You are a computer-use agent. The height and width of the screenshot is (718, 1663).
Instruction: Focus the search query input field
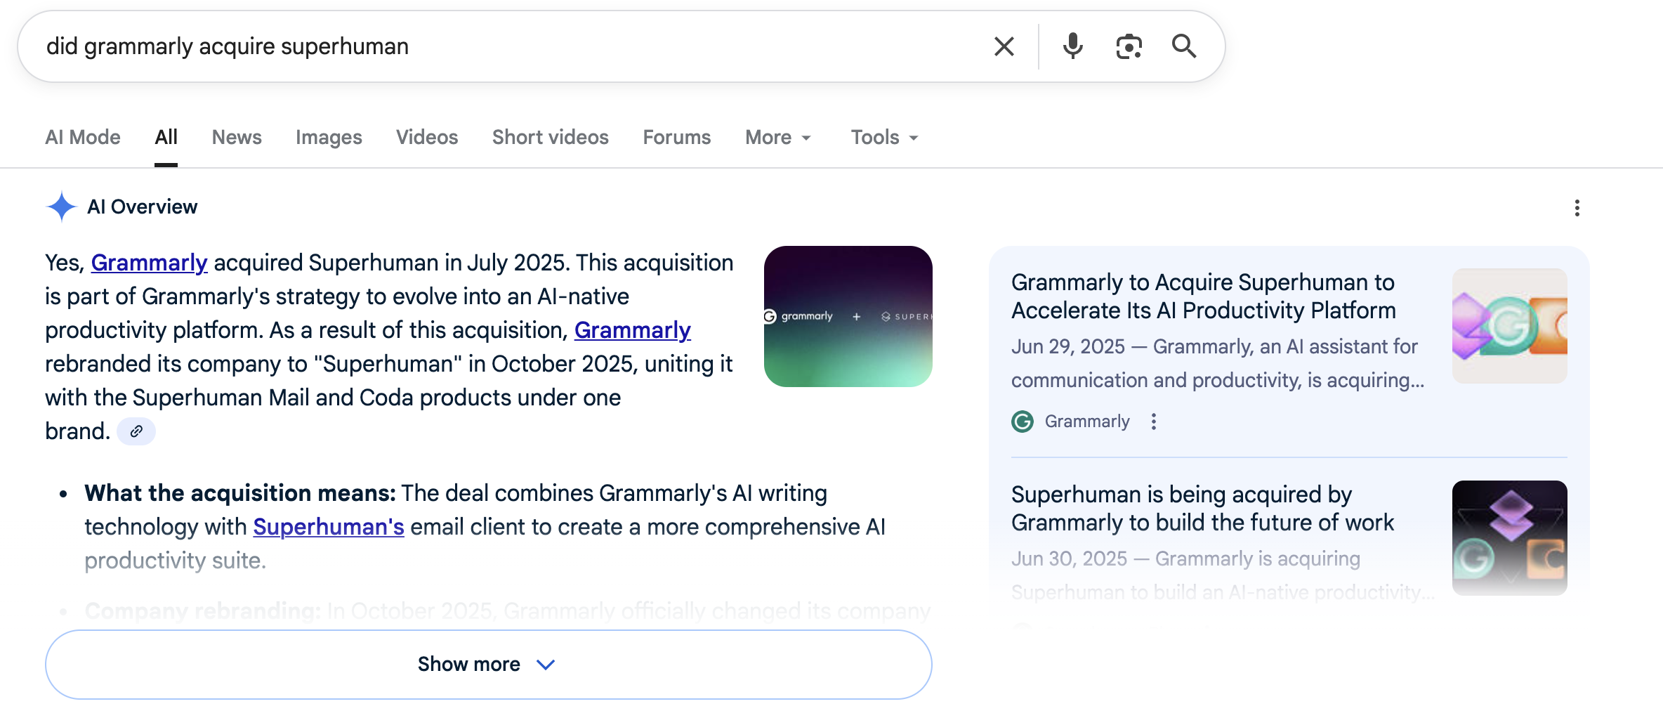point(492,46)
